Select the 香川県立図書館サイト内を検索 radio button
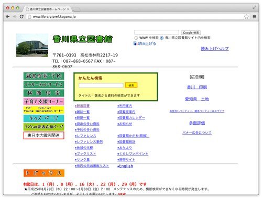The image size is (262, 198). pyautogui.click(x=162, y=38)
